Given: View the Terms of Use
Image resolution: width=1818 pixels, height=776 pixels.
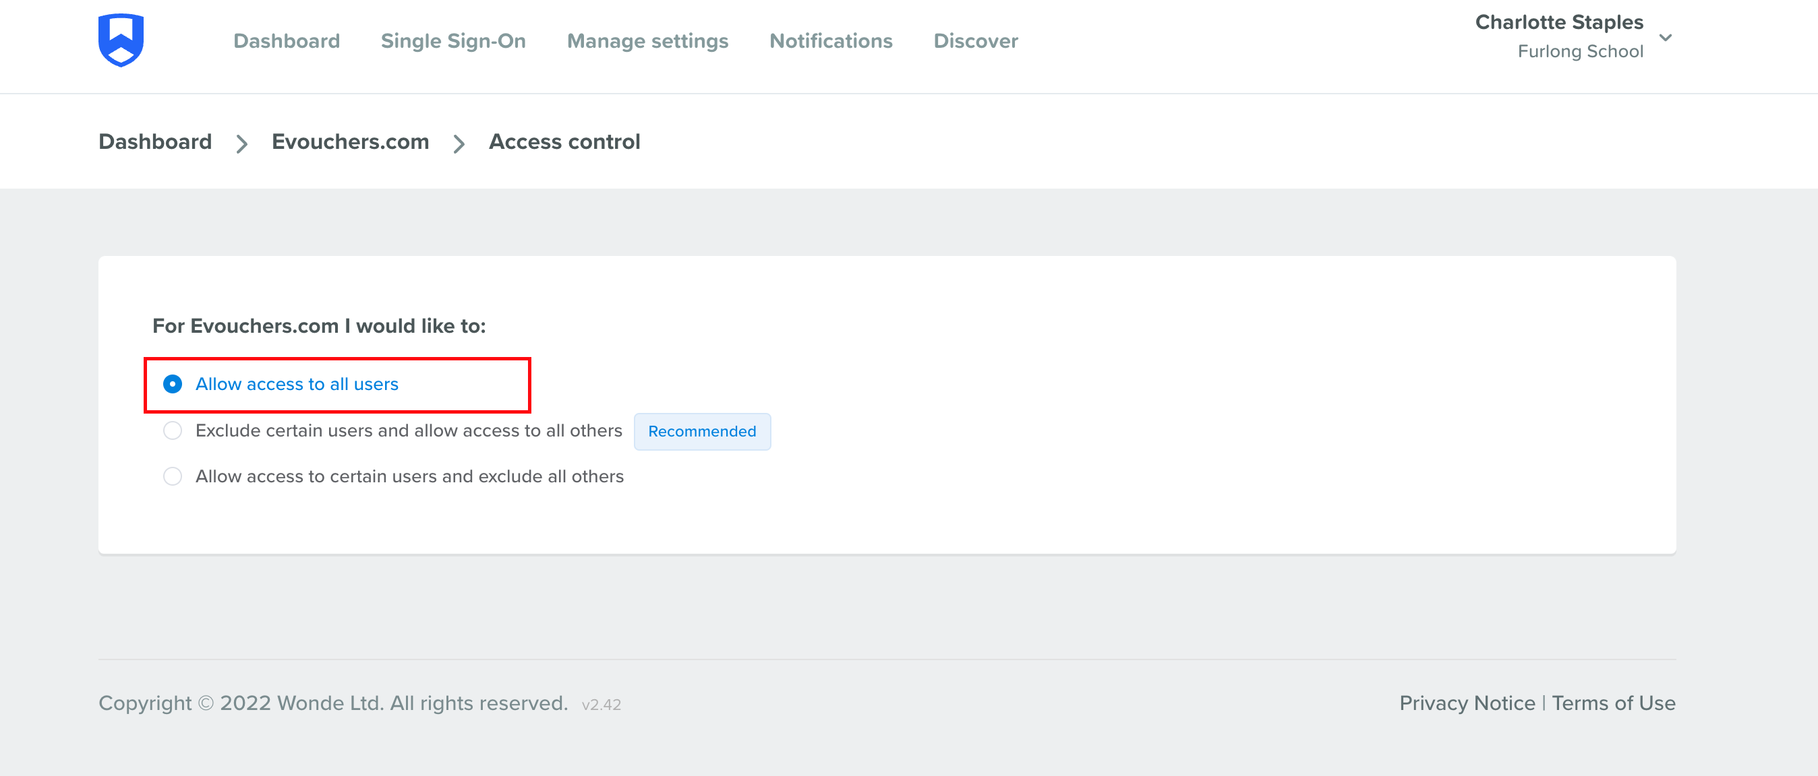Looking at the screenshot, I should click(x=1614, y=703).
